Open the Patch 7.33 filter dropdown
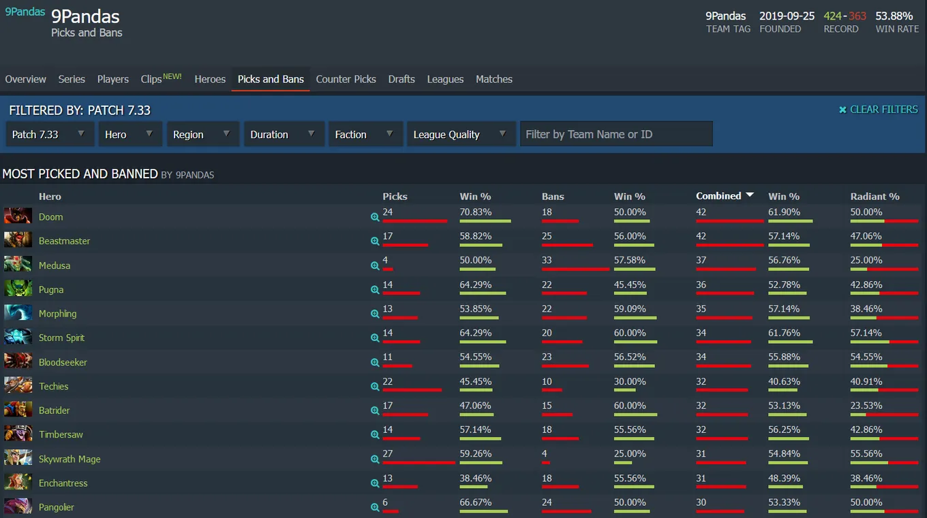The image size is (927, 518). coord(50,134)
